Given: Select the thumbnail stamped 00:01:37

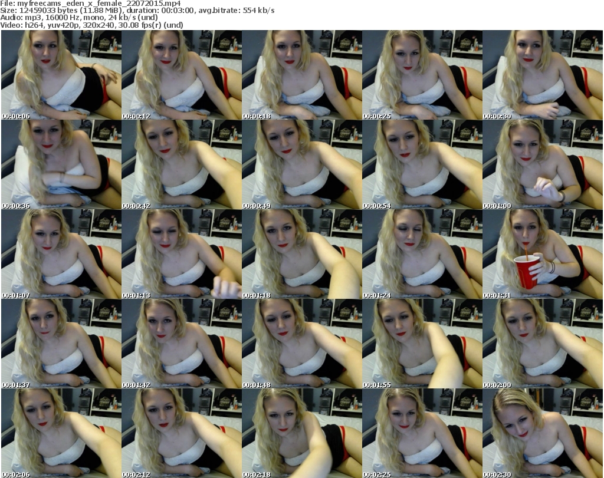Looking at the screenshot, I should (x=61, y=344).
